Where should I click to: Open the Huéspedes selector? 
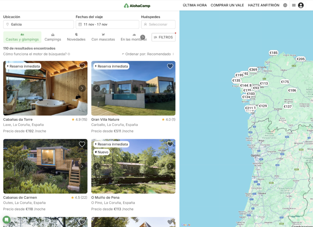pos(158,24)
